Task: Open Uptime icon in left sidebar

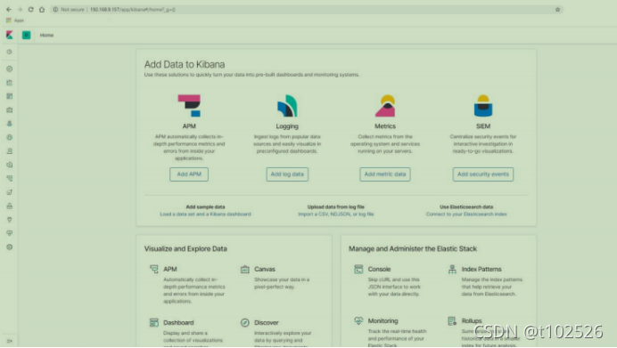Action: point(10,192)
